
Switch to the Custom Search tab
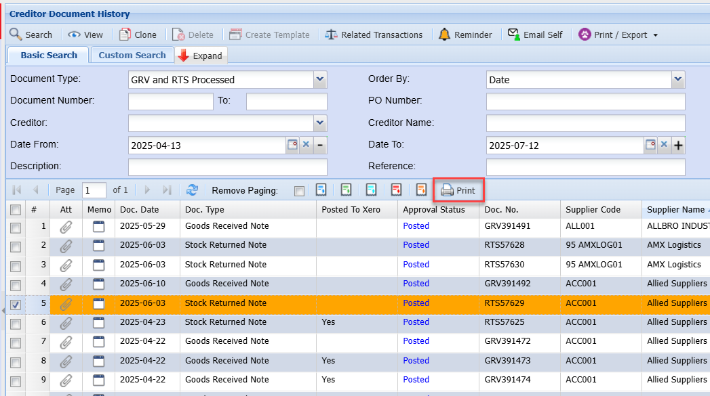[x=132, y=56]
